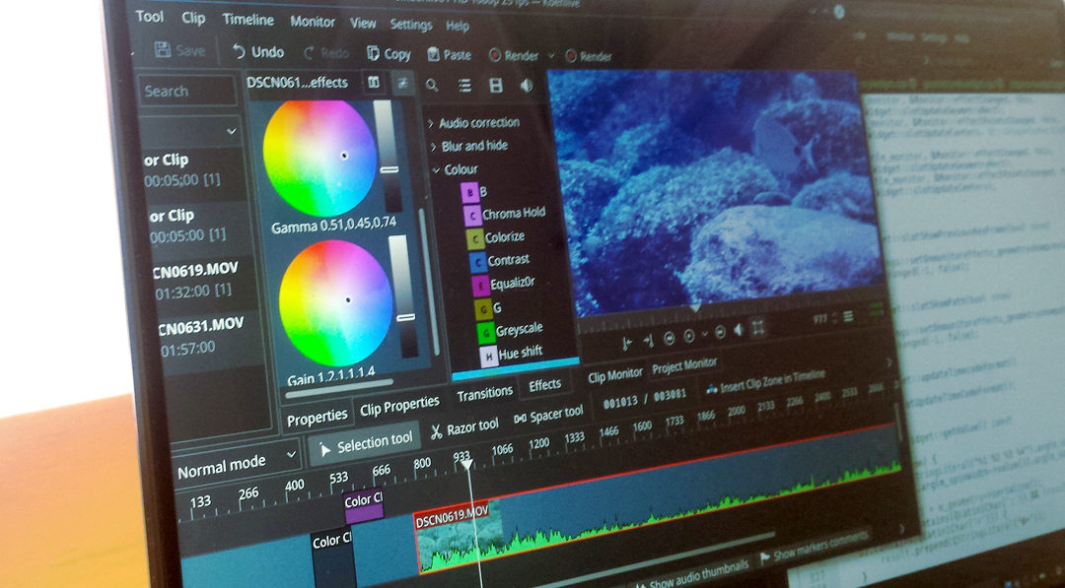1065x588 pixels.
Task: Click the Paste icon in the toolbar
Action: [x=433, y=54]
